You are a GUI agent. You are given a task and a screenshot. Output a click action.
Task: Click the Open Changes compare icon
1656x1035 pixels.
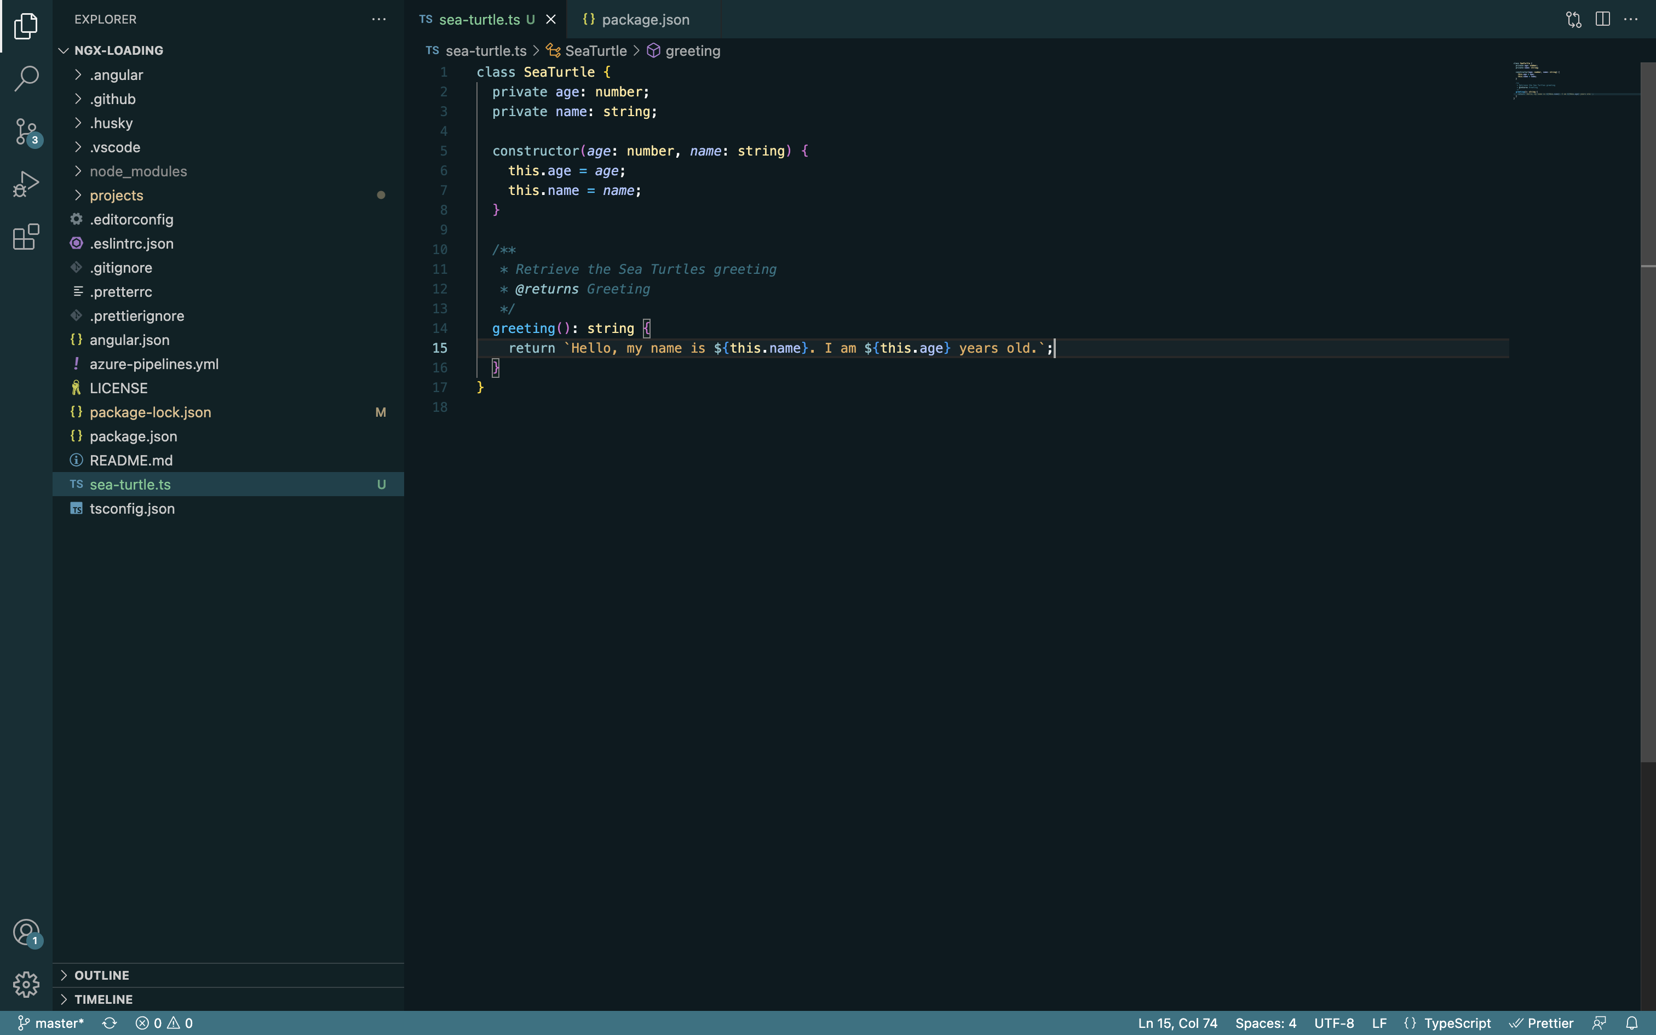click(x=1573, y=19)
